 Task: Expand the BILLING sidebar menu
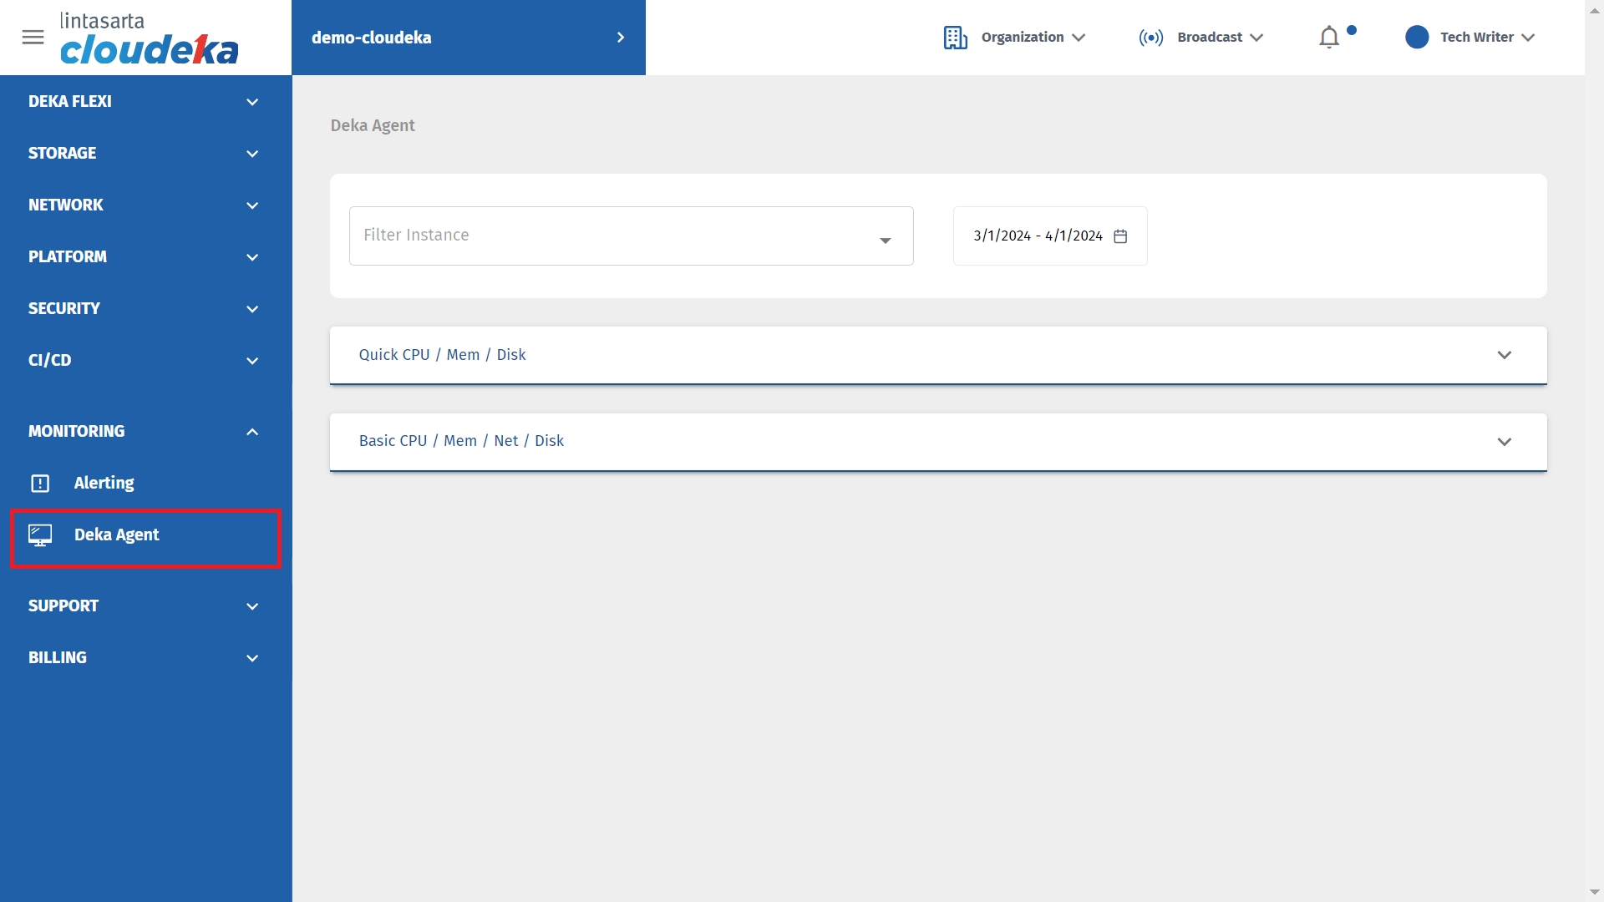click(x=144, y=658)
